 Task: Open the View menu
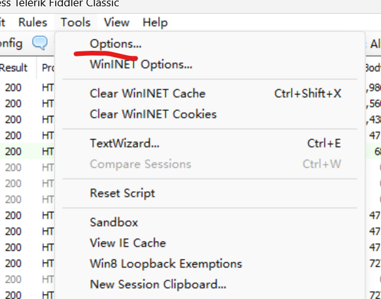(x=117, y=23)
